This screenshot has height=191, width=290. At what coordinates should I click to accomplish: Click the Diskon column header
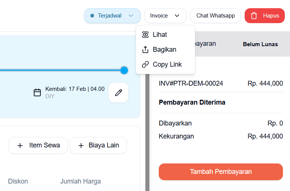(18, 181)
